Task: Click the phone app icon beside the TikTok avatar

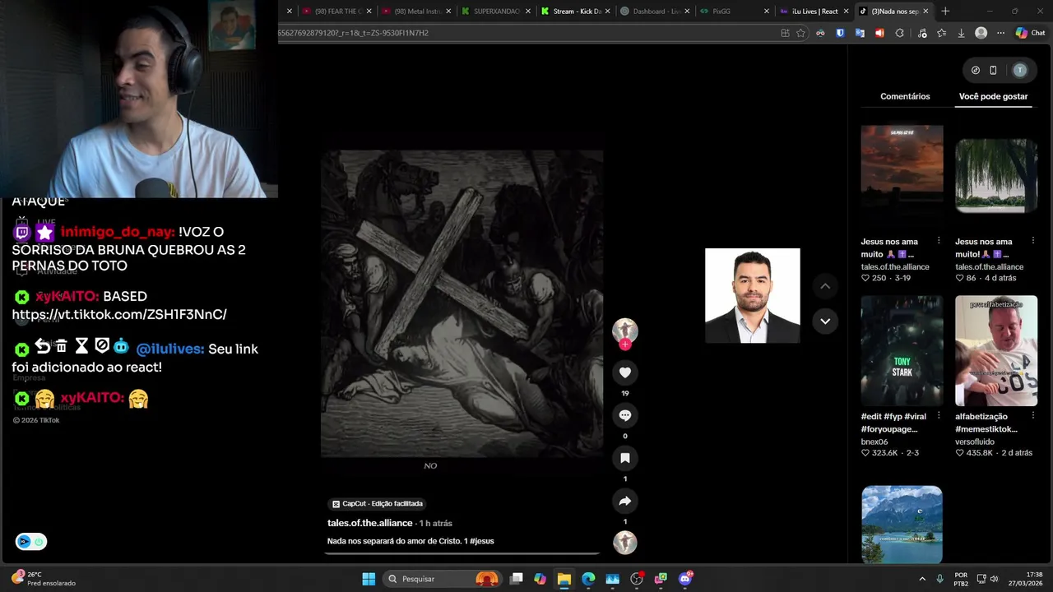Action: [x=993, y=70]
